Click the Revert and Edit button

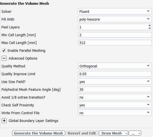click(x=82, y=133)
